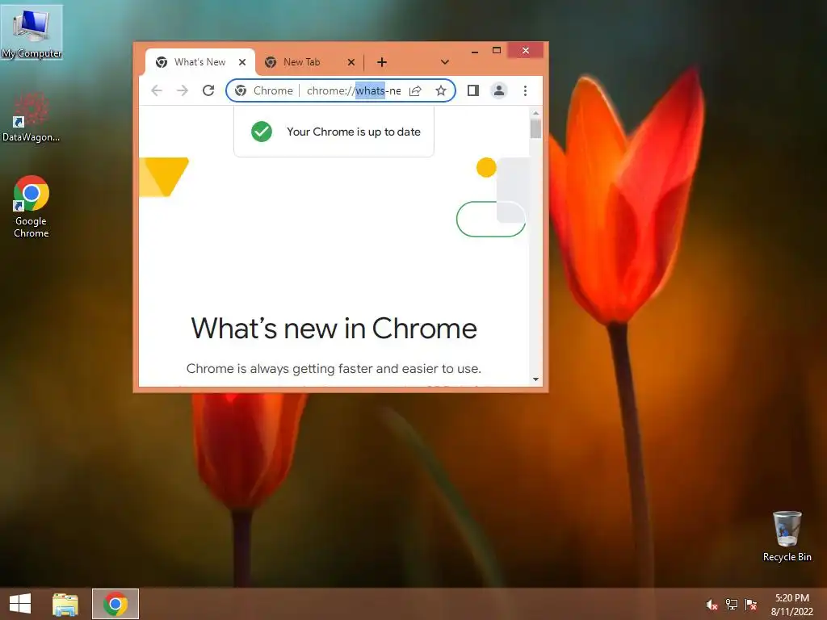Image resolution: width=827 pixels, height=620 pixels.
Task: Click the network tray icon
Action: pos(732,605)
